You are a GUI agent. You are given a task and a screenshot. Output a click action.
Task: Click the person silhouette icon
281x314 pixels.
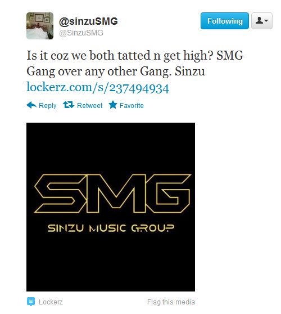coord(260,20)
